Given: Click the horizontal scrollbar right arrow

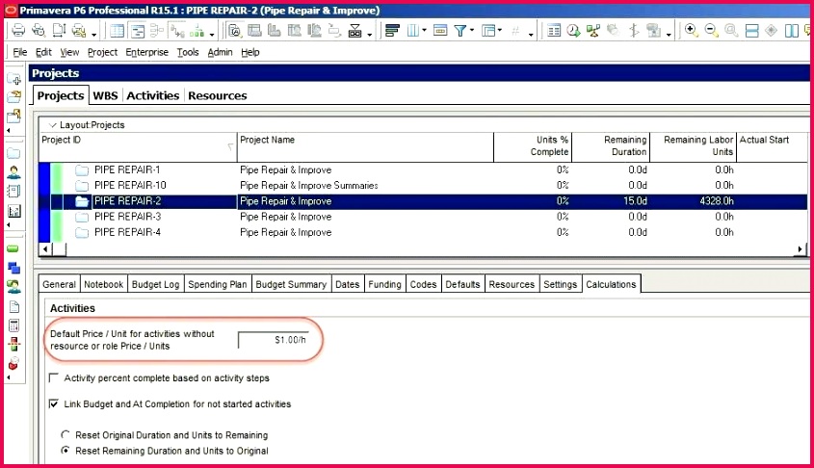Looking at the screenshot, I should click(800, 249).
